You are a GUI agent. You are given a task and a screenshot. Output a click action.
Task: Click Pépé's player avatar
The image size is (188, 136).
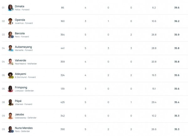pos(10,102)
